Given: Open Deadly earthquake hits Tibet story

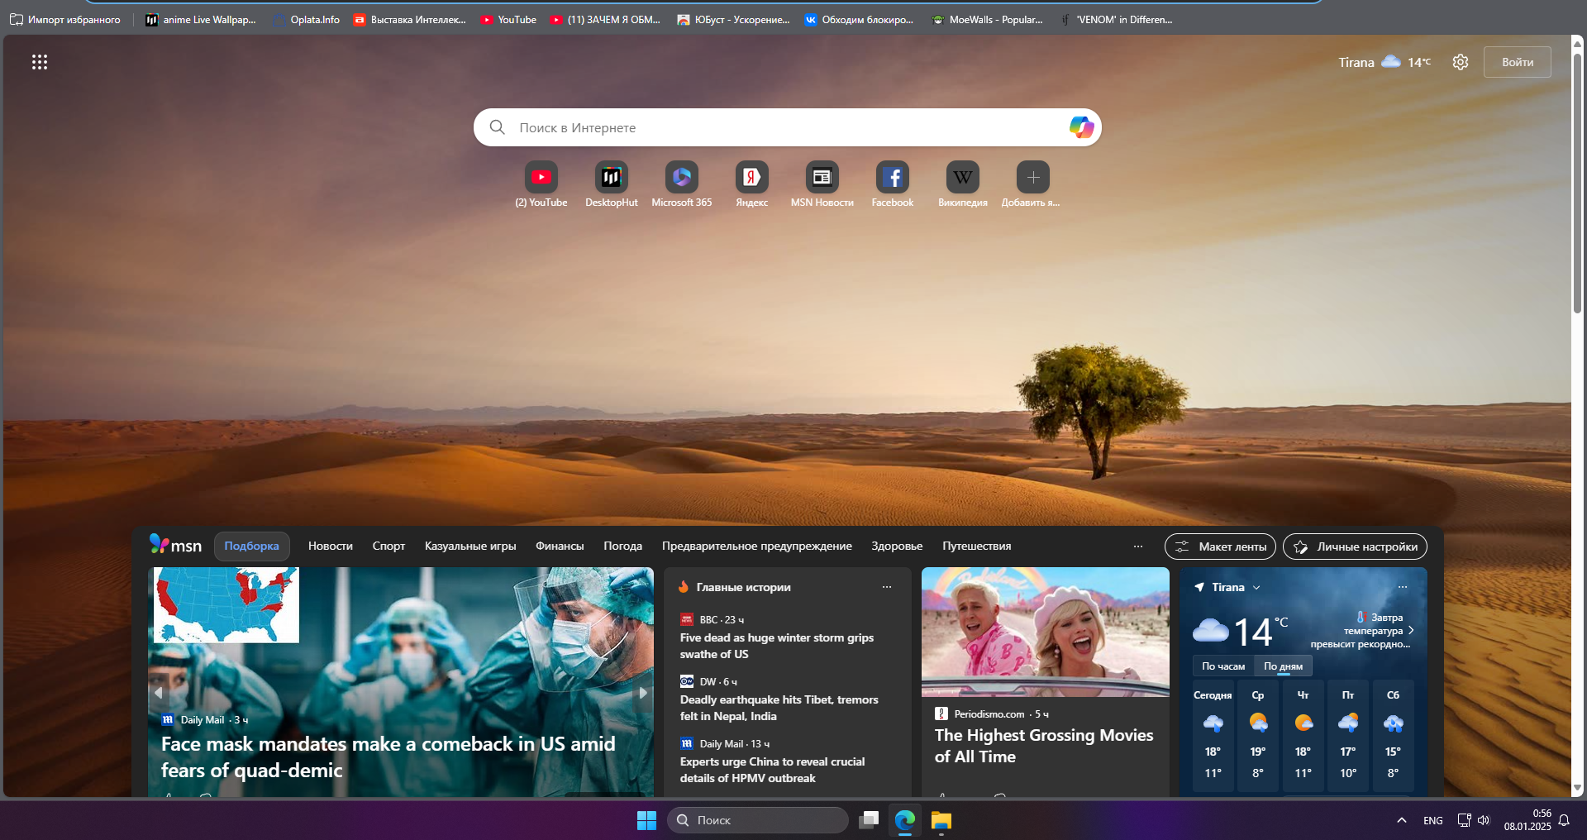Looking at the screenshot, I should point(779,708).
